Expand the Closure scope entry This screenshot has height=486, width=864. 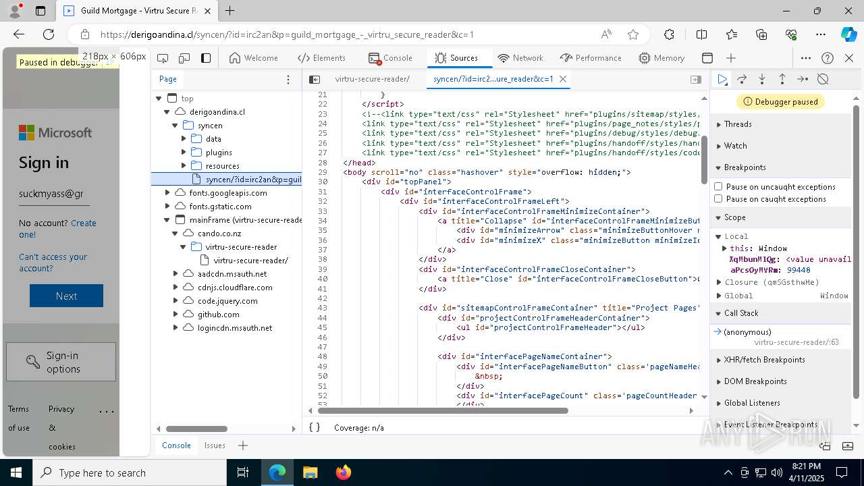(718, 282)
